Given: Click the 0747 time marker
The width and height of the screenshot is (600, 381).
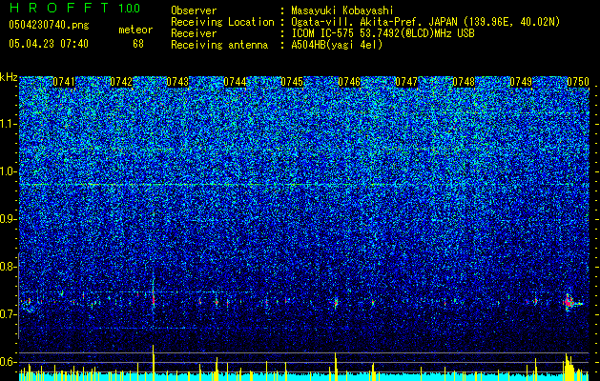Looking at the screenshot, I should [406, 82].
